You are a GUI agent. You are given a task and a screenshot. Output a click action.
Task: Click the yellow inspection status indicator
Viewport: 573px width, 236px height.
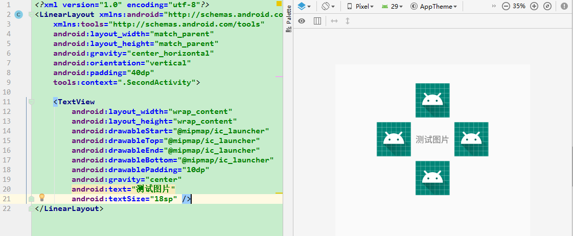(x=279, y=4)
